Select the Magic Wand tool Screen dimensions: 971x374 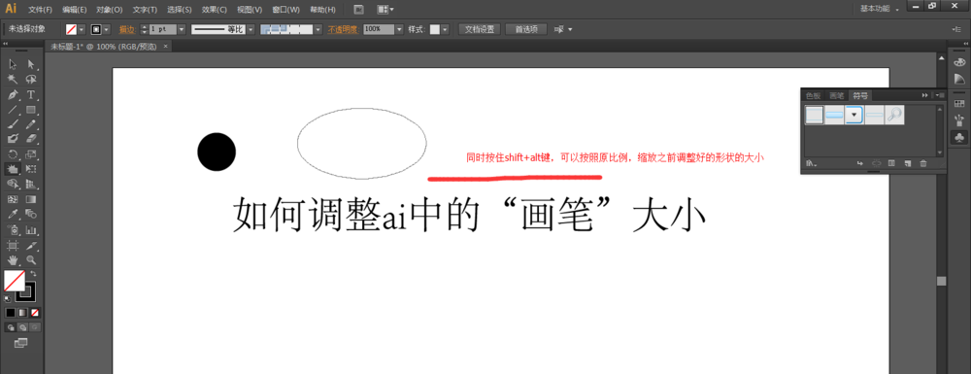(x=13, y=80)
